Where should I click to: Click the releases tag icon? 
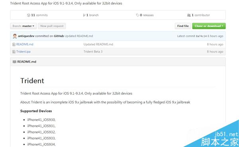coord(137,15)
